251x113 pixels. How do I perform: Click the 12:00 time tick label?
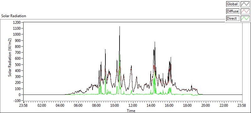(133, 105)
